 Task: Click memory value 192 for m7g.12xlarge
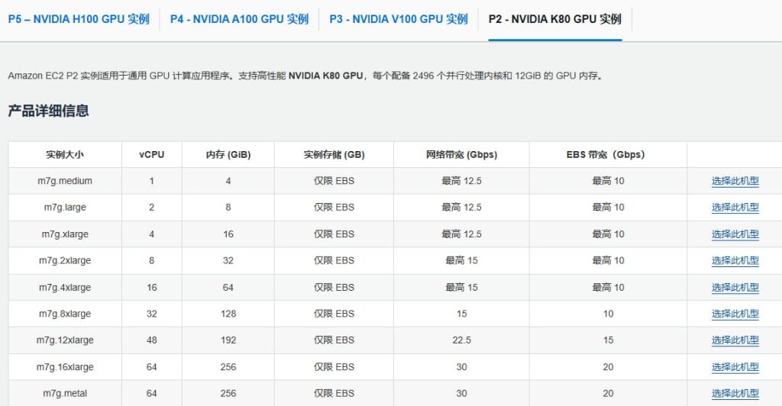pyautogui.click(x=228, y=340)
